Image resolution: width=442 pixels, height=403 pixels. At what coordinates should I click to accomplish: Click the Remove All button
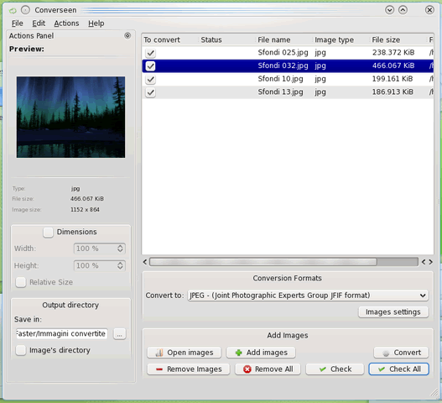click(268, 369)
